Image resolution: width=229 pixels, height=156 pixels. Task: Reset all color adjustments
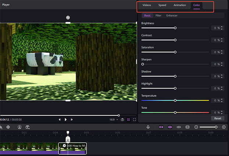pyautogui.click(x=218, y=119)
